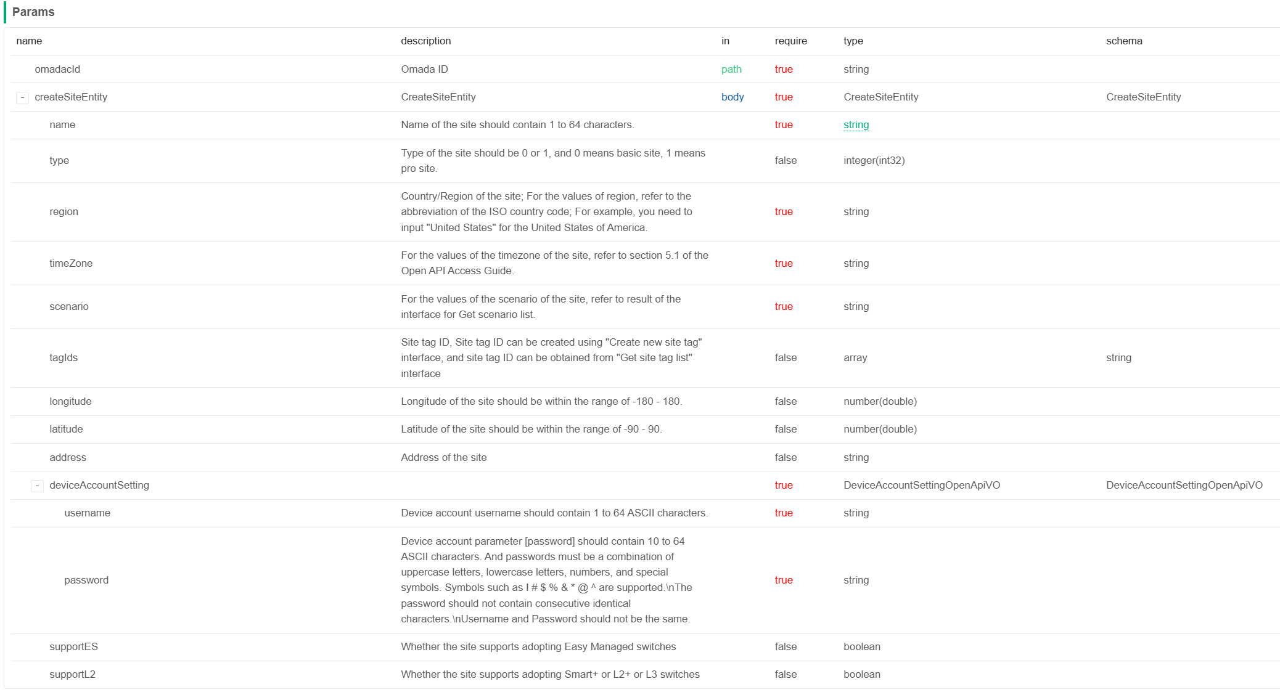
Task: Collapse the createSiteEntity parameter row
Action: click(22, 97)
